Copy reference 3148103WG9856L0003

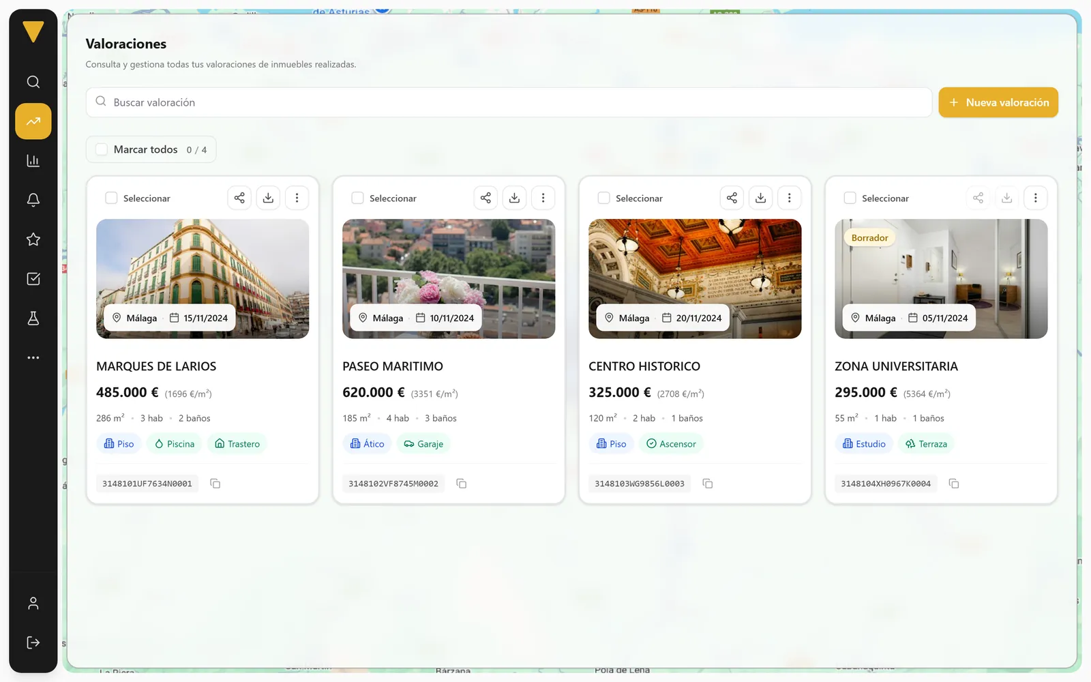click(x=707, y=484)
